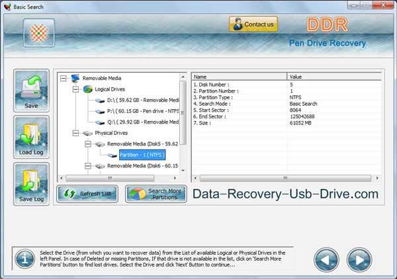This screenshot has height=279, width=397.
Task: Click the details panel horizontal scrollbar thumb
Action: (x=285, y=178)
